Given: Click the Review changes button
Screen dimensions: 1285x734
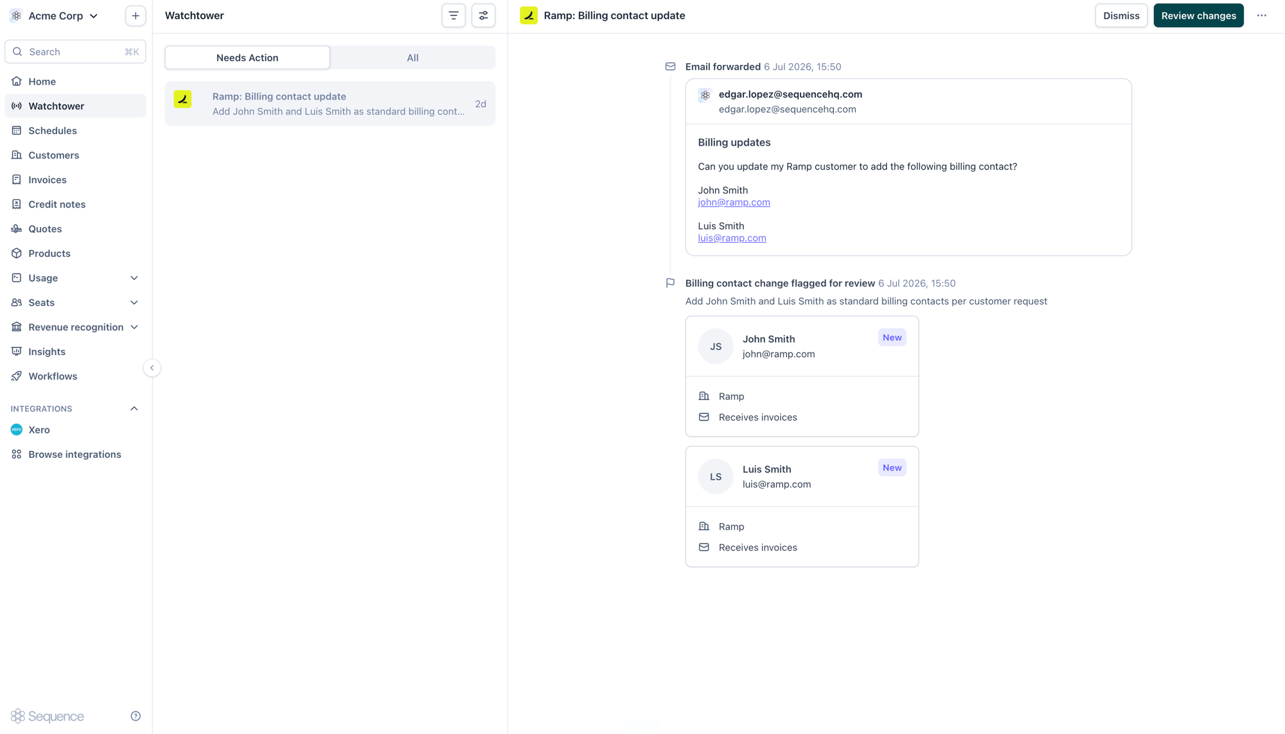Looking at the screenshot, I should 1198,15.
